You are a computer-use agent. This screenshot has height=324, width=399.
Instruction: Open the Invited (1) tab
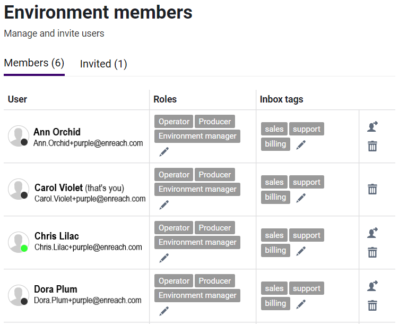[x=103, y=64]
